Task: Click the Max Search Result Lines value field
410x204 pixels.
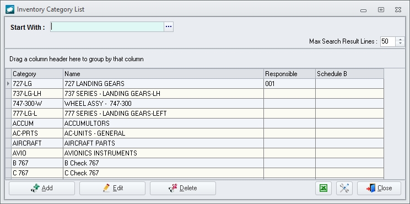Action: 388,41
